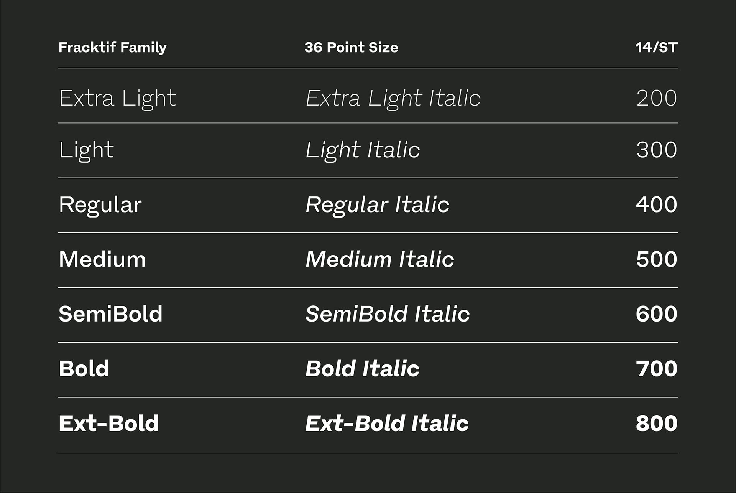Image resolution: width=736 pixels, height=493 pixels.
Task: Click the 300 weight value
Action: [x=657, y=150]
